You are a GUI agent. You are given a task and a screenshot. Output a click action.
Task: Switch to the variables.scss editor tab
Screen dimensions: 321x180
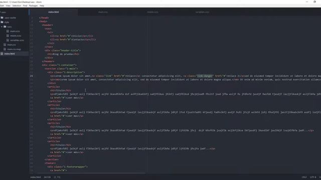point(202,12)
